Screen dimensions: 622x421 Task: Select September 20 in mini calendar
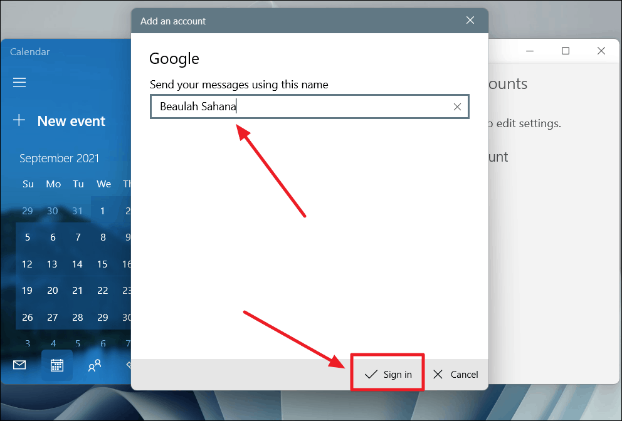pyautogui.click(x=53, y=290)
